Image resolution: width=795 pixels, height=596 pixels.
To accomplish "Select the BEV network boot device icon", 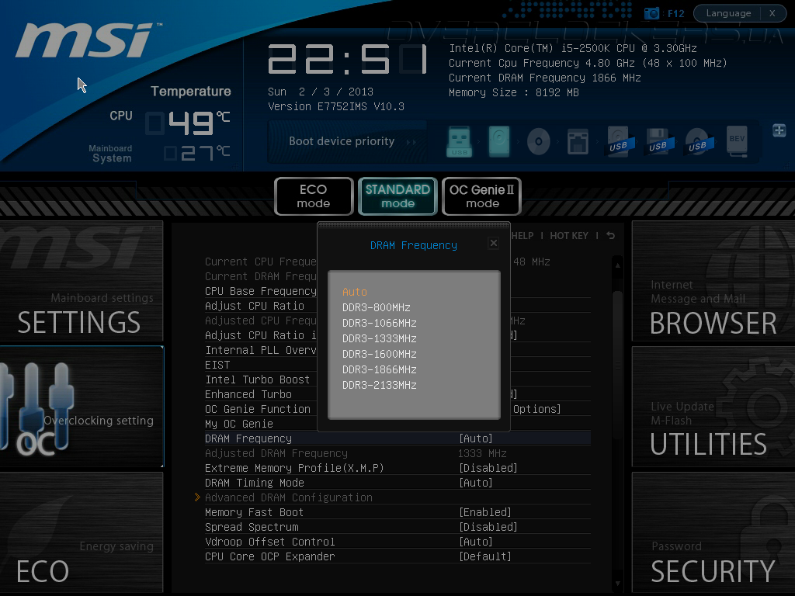I will 738,141.
